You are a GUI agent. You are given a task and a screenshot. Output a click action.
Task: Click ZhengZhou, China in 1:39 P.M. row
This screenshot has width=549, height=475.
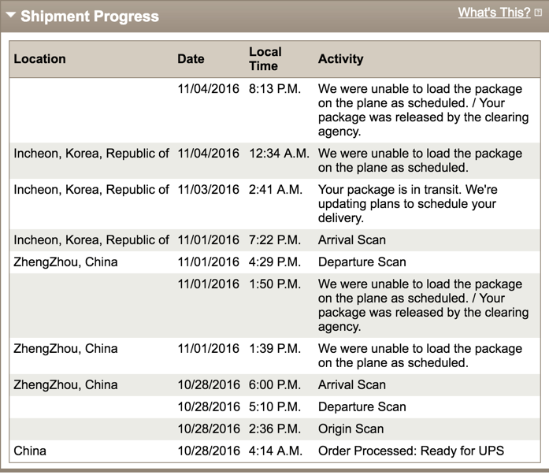coord(65,349)
